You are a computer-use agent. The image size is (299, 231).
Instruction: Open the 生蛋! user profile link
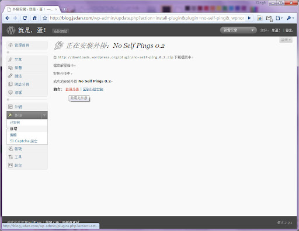click(x=276, y=30)
